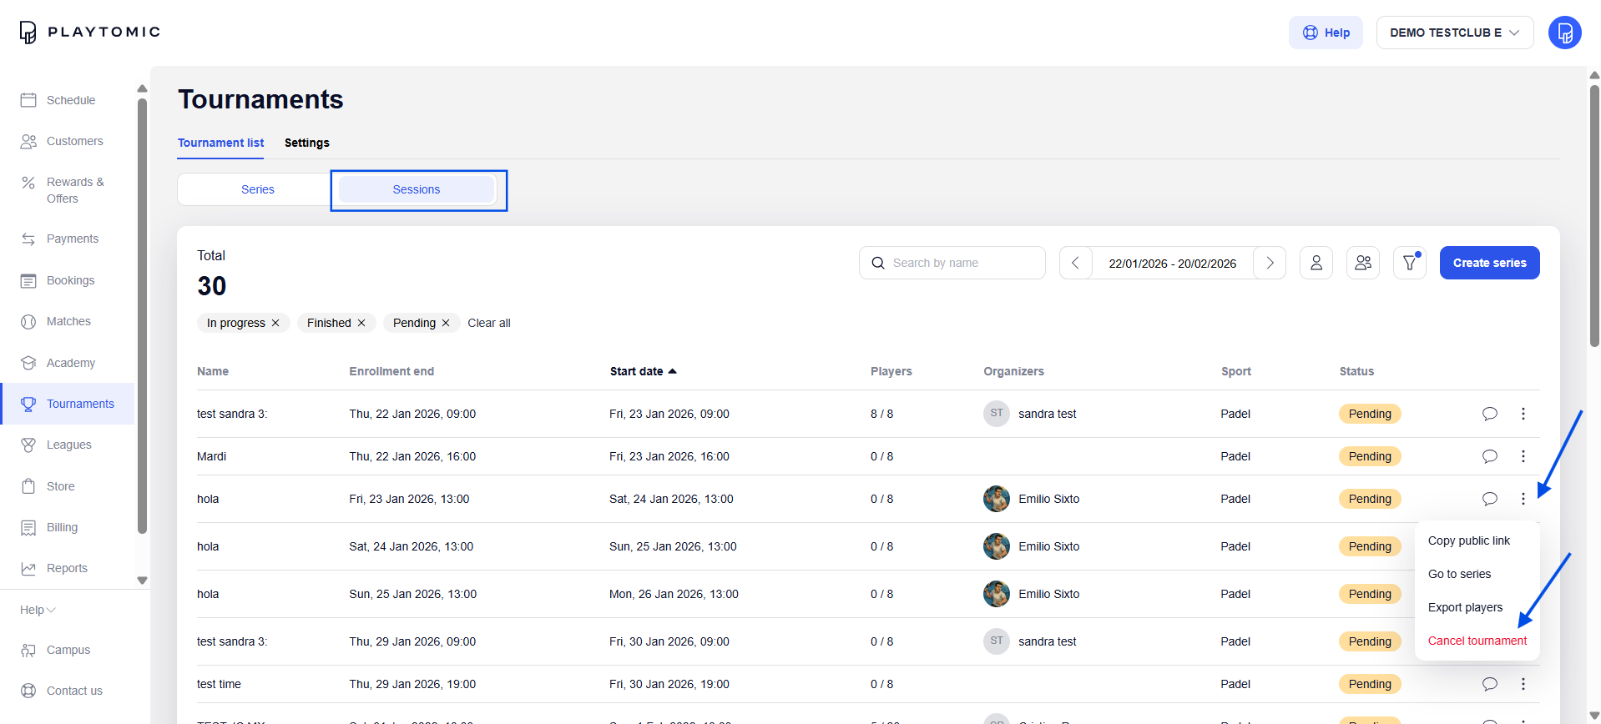Open chat bubble for Mardi row

(x=1489, y=456)
